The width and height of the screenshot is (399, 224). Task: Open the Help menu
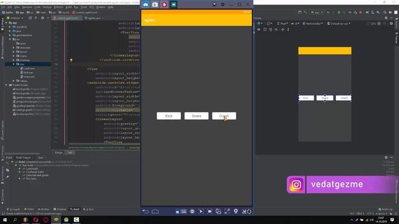[x=110, y=7]
